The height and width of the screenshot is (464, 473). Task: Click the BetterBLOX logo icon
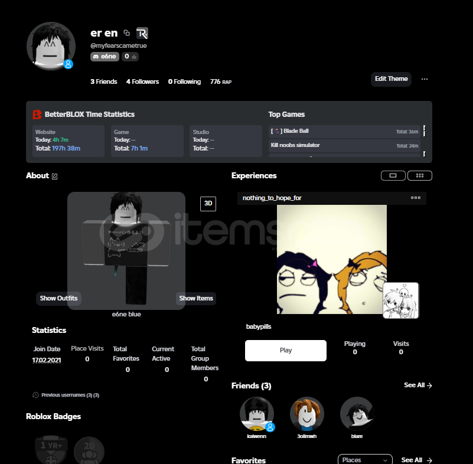pos(37,115)
